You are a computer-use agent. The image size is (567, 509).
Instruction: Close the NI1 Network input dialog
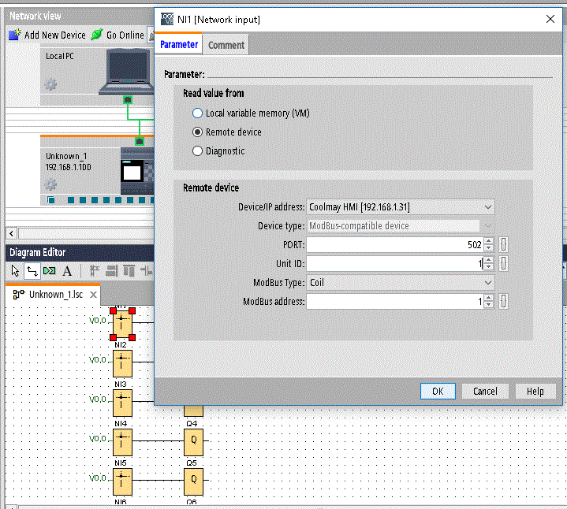pyautogui.click(x=550, y=19)
